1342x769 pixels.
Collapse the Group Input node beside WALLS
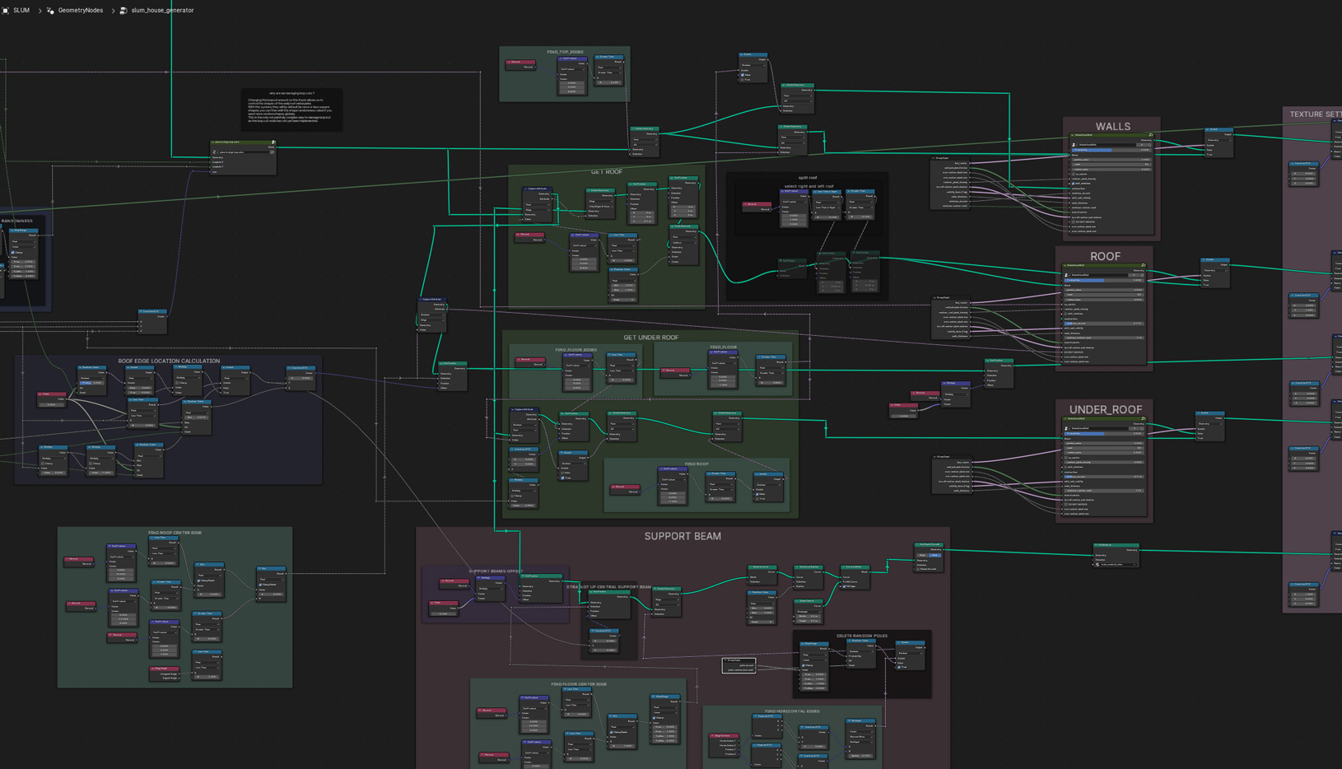coord(934,158)
